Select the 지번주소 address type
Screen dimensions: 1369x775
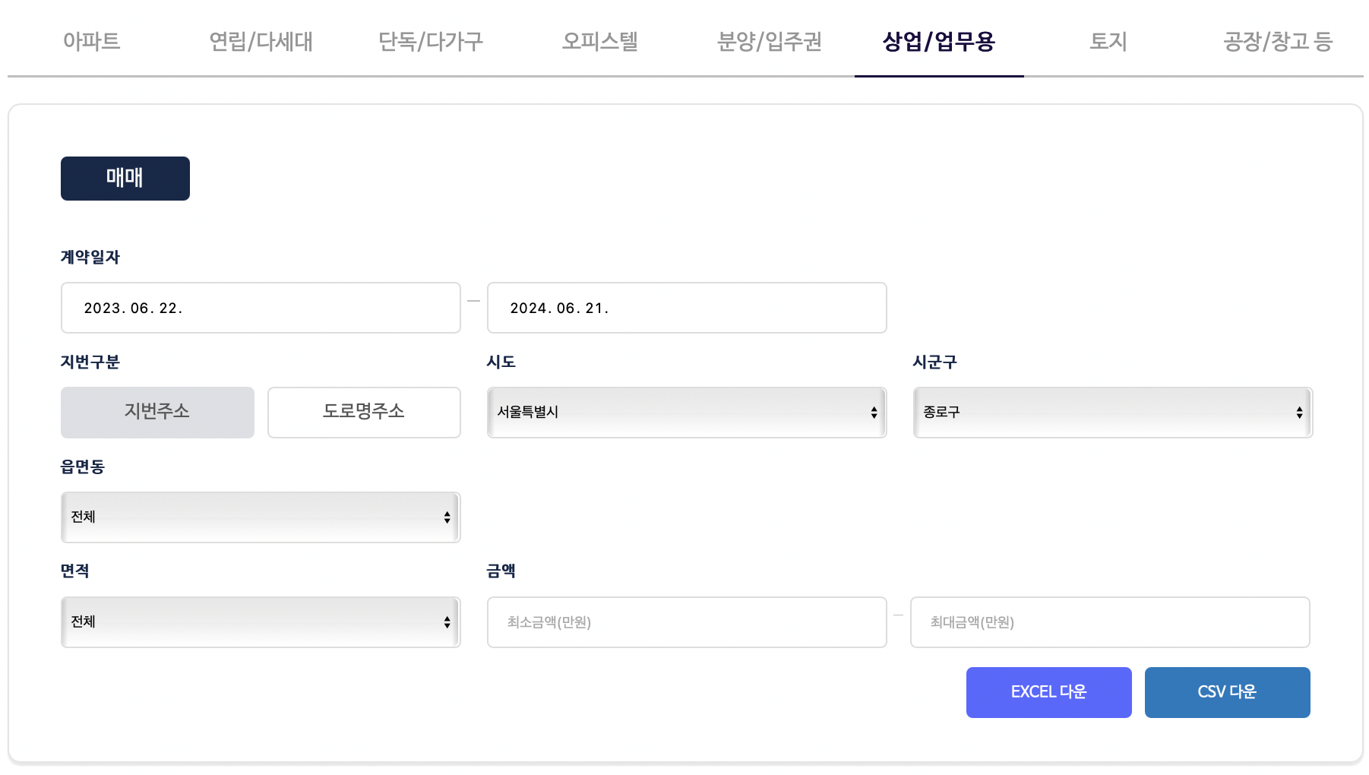[157, 412]
